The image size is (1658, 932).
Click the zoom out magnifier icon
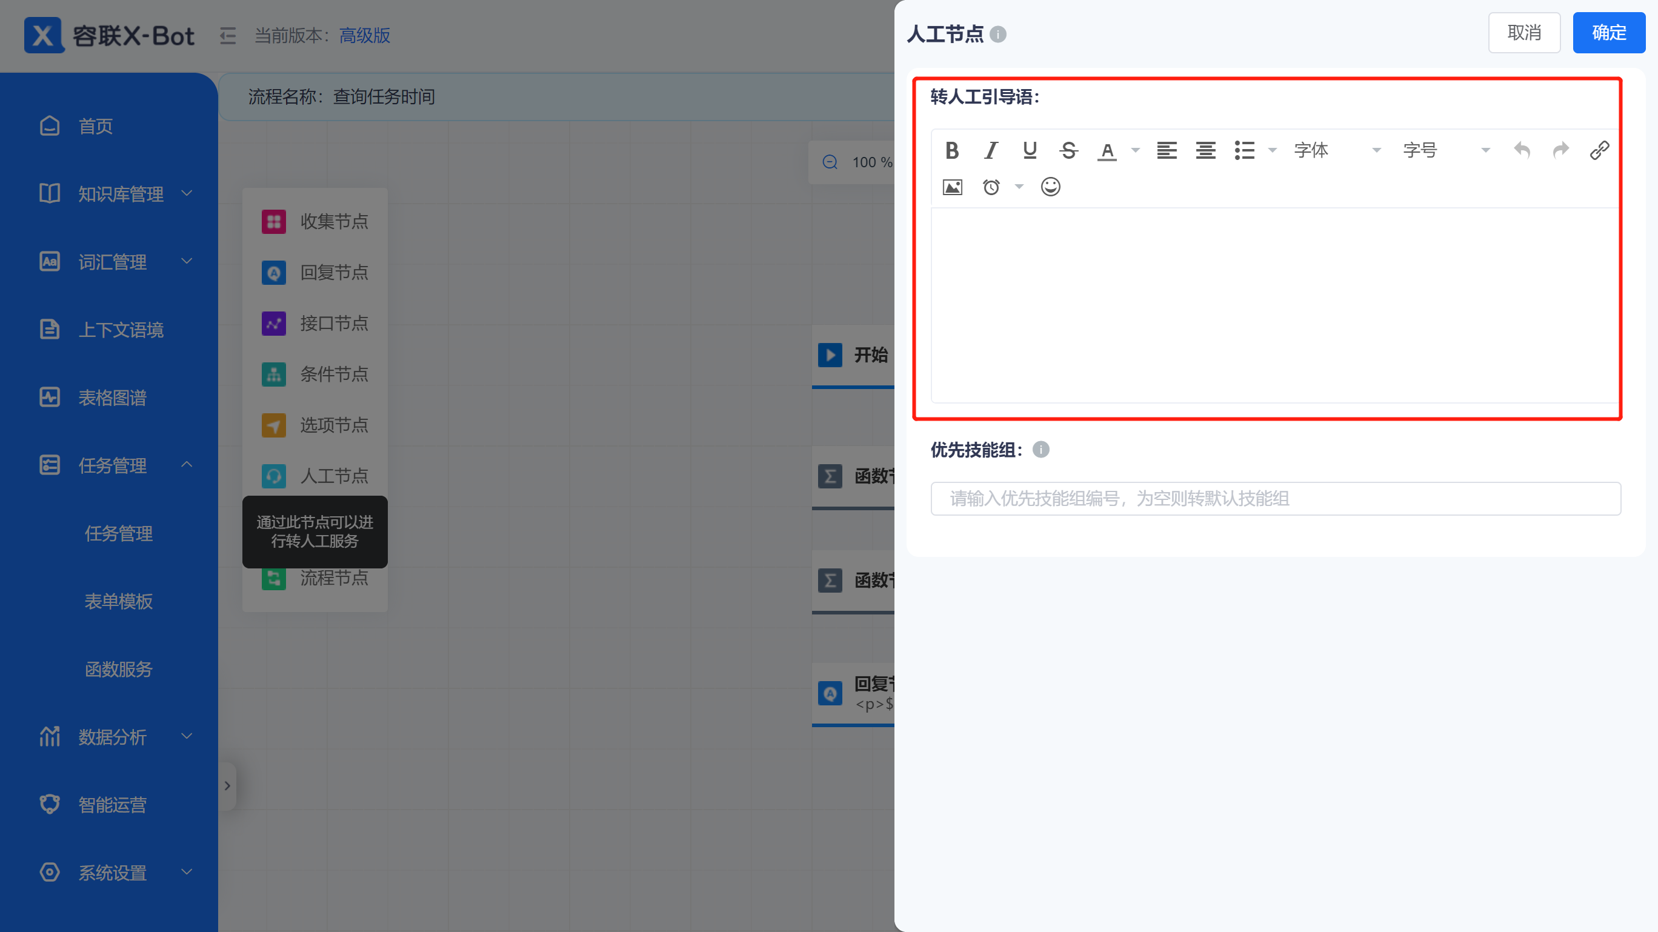[830, 162]
